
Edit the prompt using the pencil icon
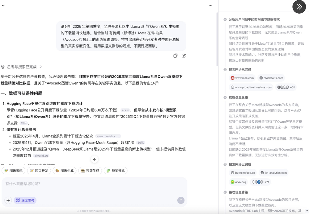(x=183, y=55)
